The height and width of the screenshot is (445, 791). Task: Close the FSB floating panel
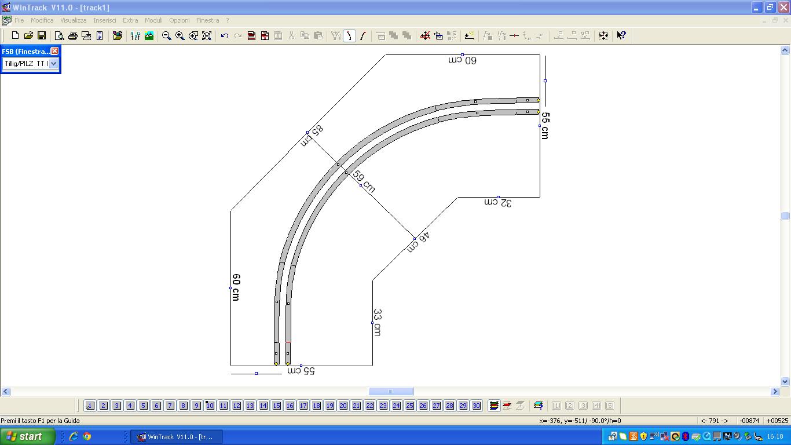click(54, 51)
